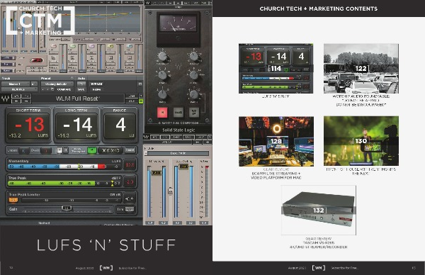This screenshot has width=425, height=275.
Task: Open page 128 Ecamm Live gear review thumbnail
Action: (x=276, y=141)
